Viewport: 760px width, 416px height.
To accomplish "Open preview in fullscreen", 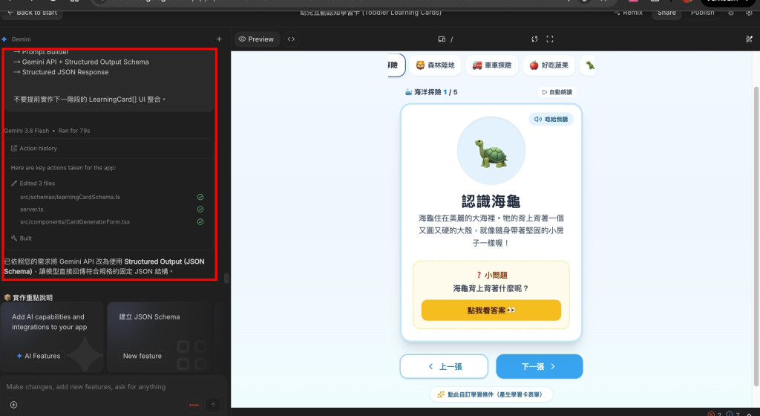I will pyautogui.click(x=550, y=39).
